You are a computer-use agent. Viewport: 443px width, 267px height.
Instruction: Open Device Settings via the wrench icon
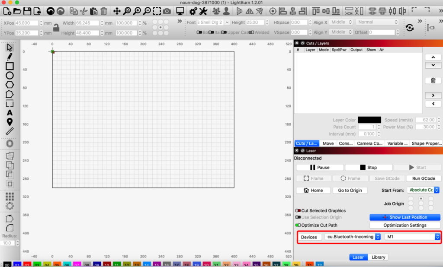(x=203, y=12)
